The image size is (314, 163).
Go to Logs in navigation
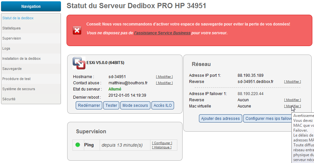pyautogui.click(x=6, y=48)
